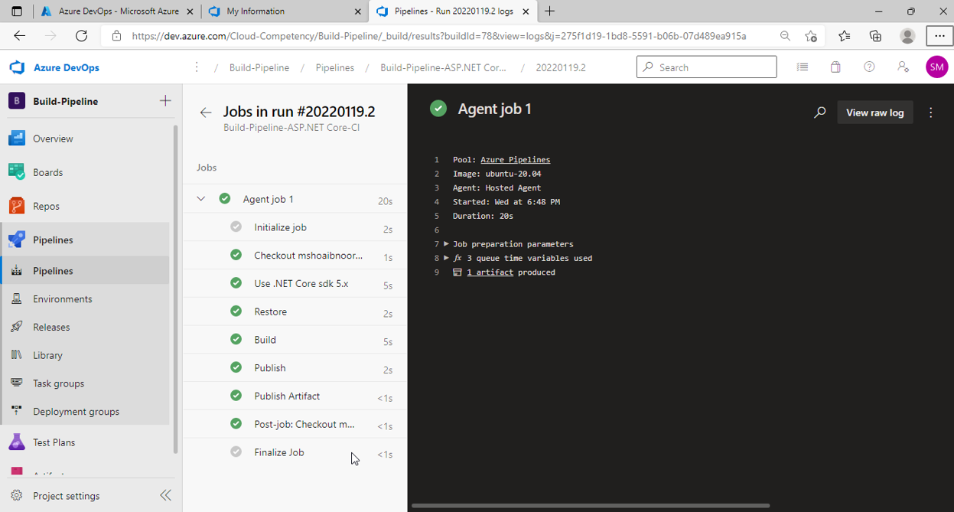This screenshot has height=512, width=954.
Task: Open browser zoom magnifier icon
Action: point(785,36)
